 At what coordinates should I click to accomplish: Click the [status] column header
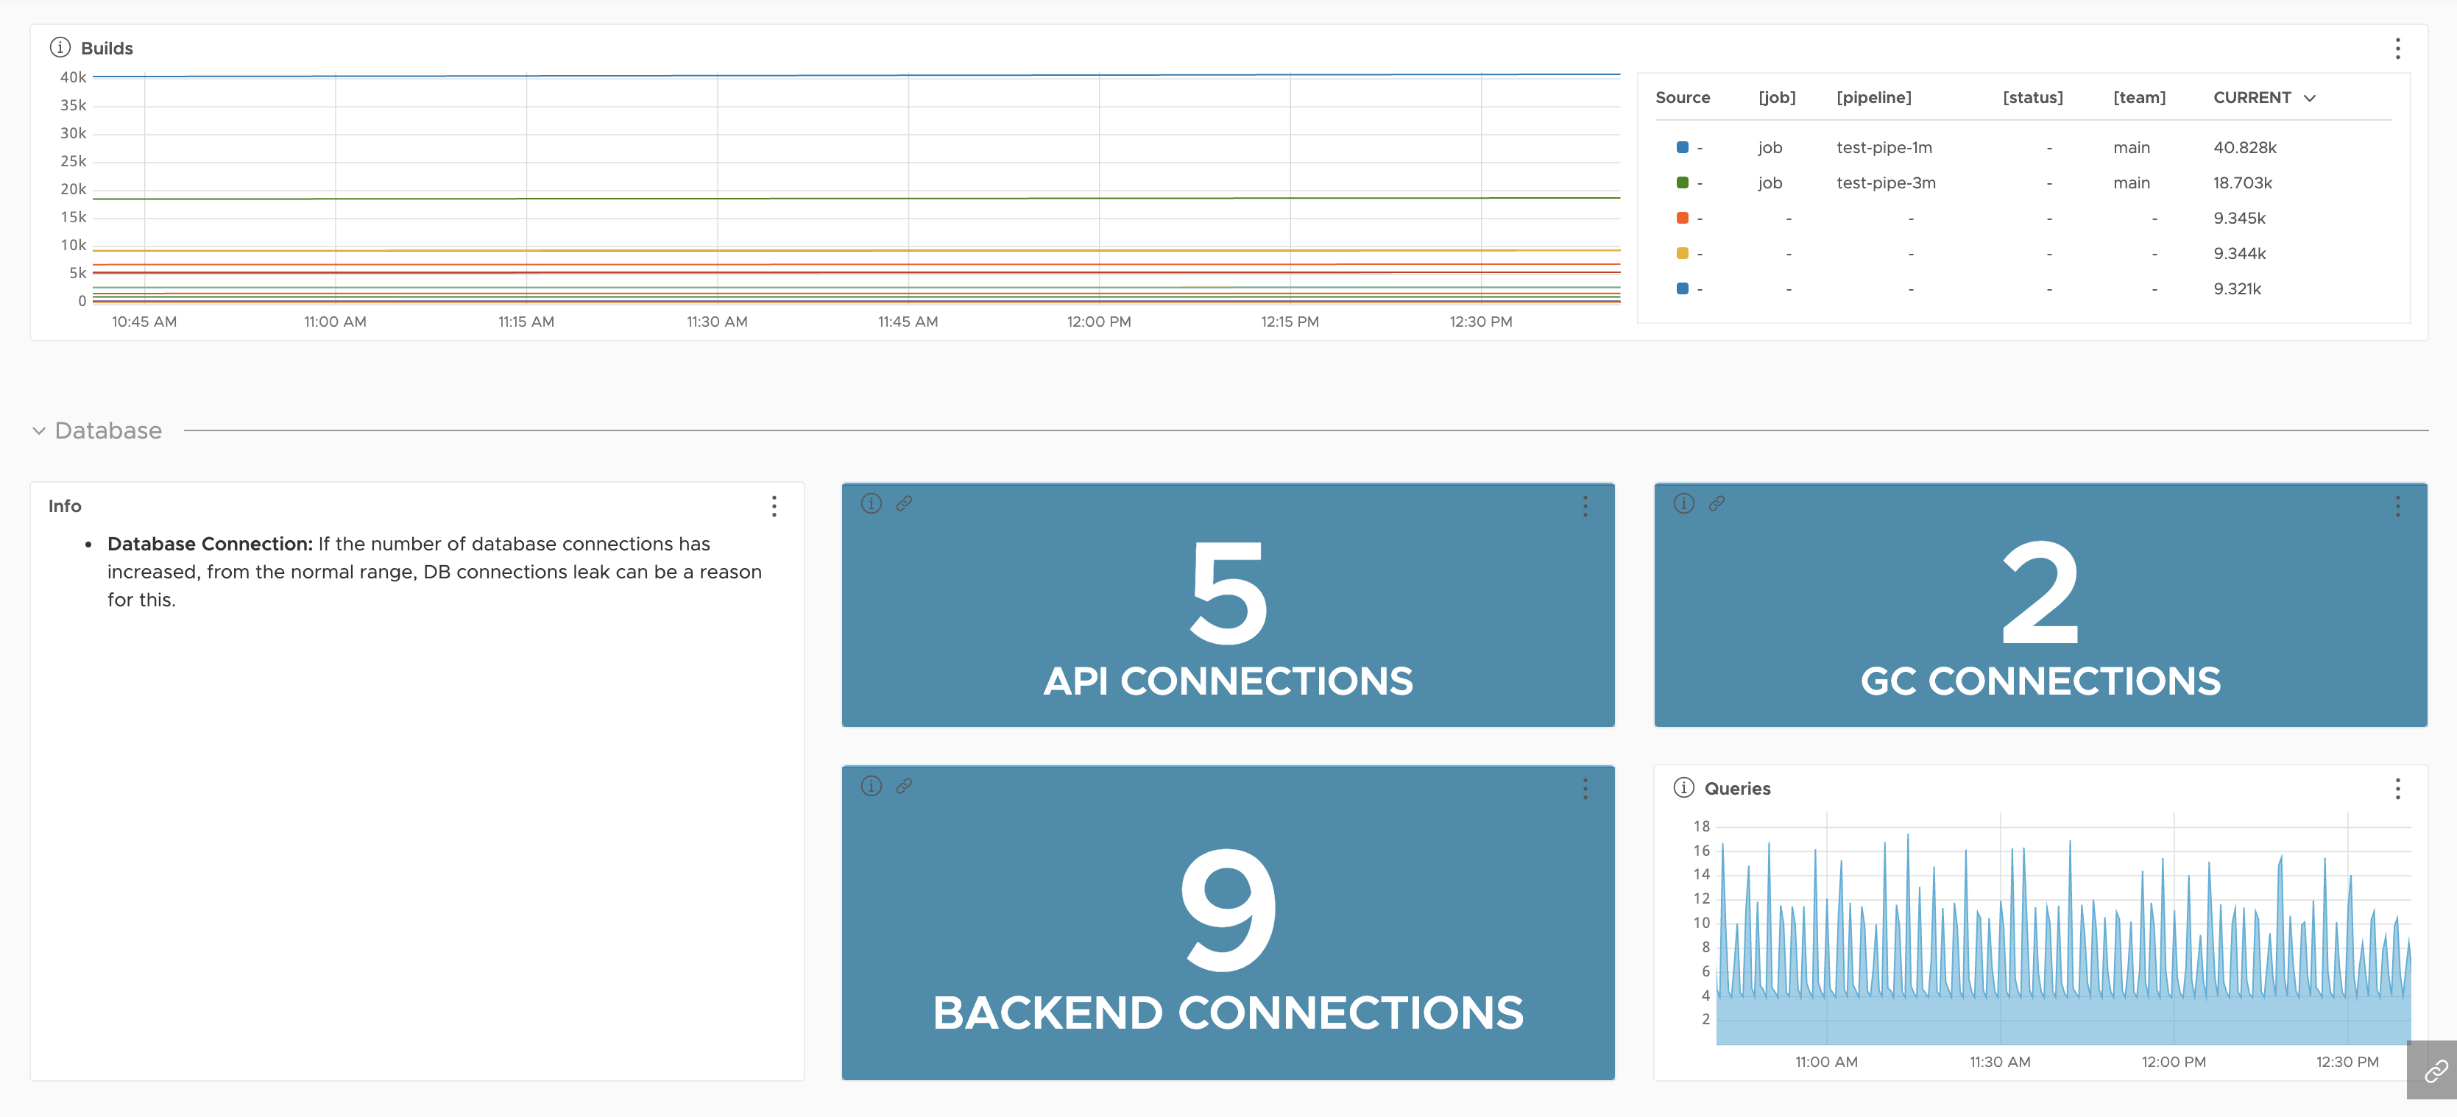[x=2032, y=97]
